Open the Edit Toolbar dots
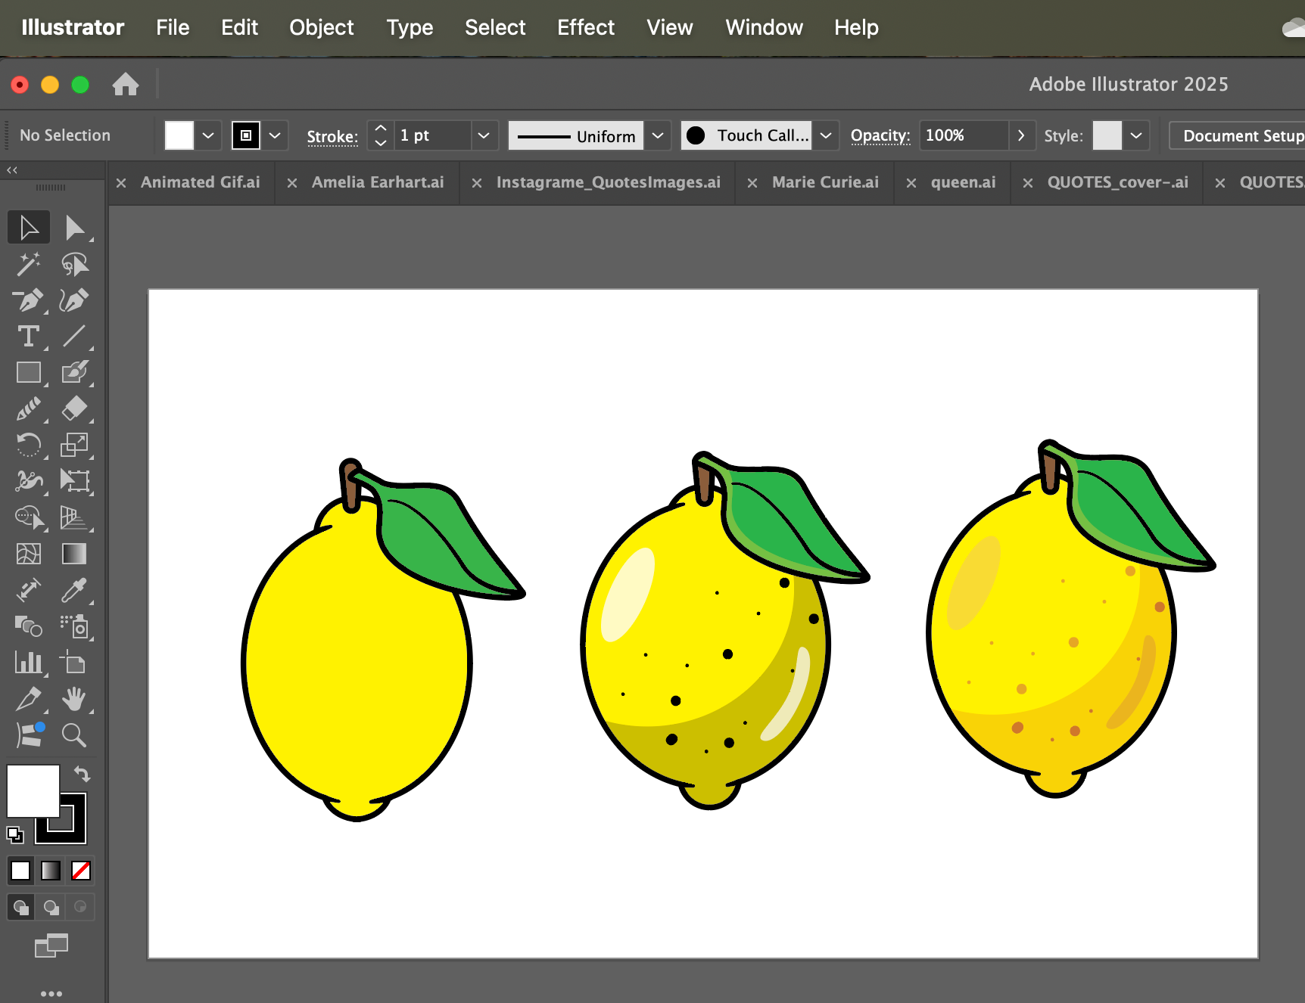The height and width of the screenshot is (1003, 1305). point(51,993)
